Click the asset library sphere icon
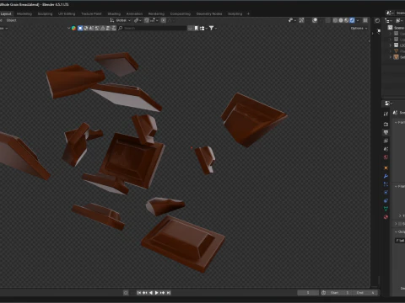Image resolution: width=405 pixels, height=303 pixels. [x=73, y=28]
